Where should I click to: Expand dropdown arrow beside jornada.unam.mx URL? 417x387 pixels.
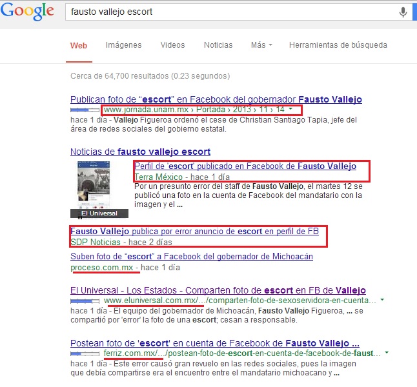coord(290,109)
